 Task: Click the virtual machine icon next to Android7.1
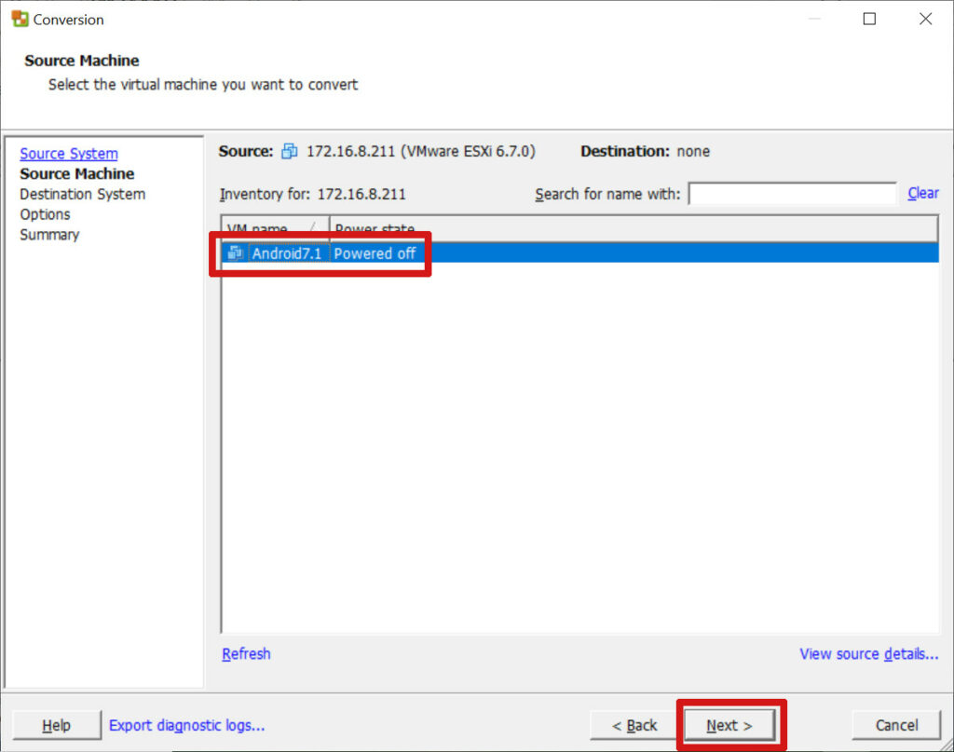click(236, 253)
